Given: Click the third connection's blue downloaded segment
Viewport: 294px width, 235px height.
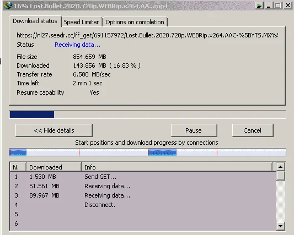Looking at the screenshot, I should tap(162, 152).
